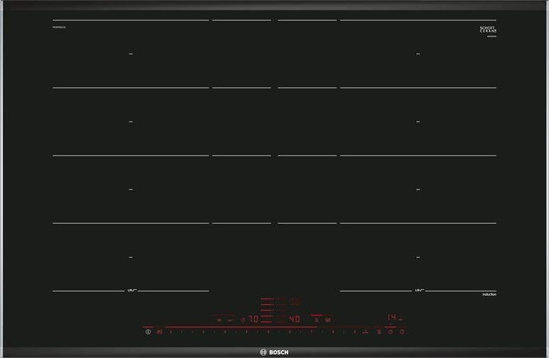Tap the SCHOTT CERAN marking
The width and height of the screenshot is (549, 358).
click(488, 30)
